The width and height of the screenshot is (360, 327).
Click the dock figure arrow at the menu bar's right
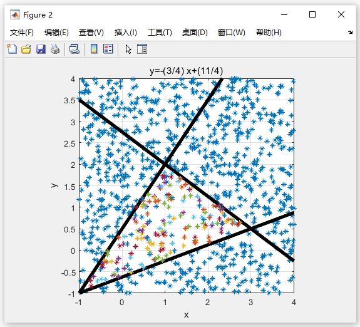coord(351,32)
